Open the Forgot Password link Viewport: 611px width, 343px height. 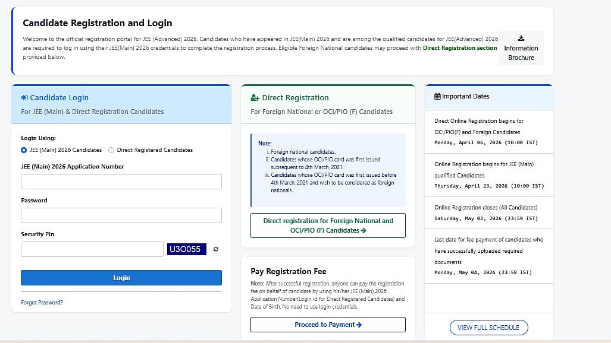(42, 303)
